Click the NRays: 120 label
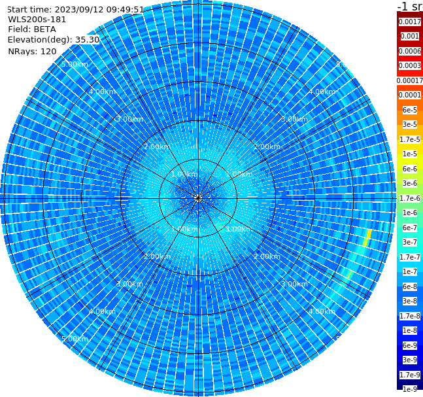This screenshot has width=423, height=397. [x=32, y=51]
